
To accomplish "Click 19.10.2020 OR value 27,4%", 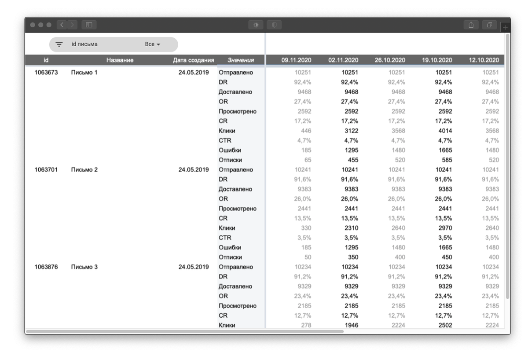I will 443,102.
